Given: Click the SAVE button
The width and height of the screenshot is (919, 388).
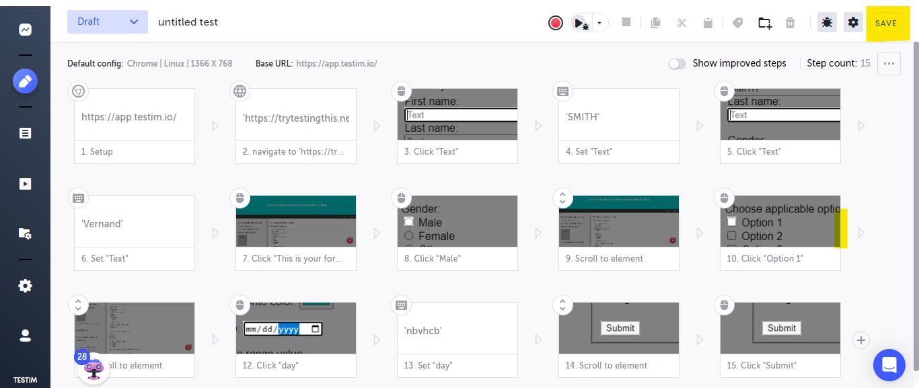Looking at the screenshot, I should (x=885, y=23).
